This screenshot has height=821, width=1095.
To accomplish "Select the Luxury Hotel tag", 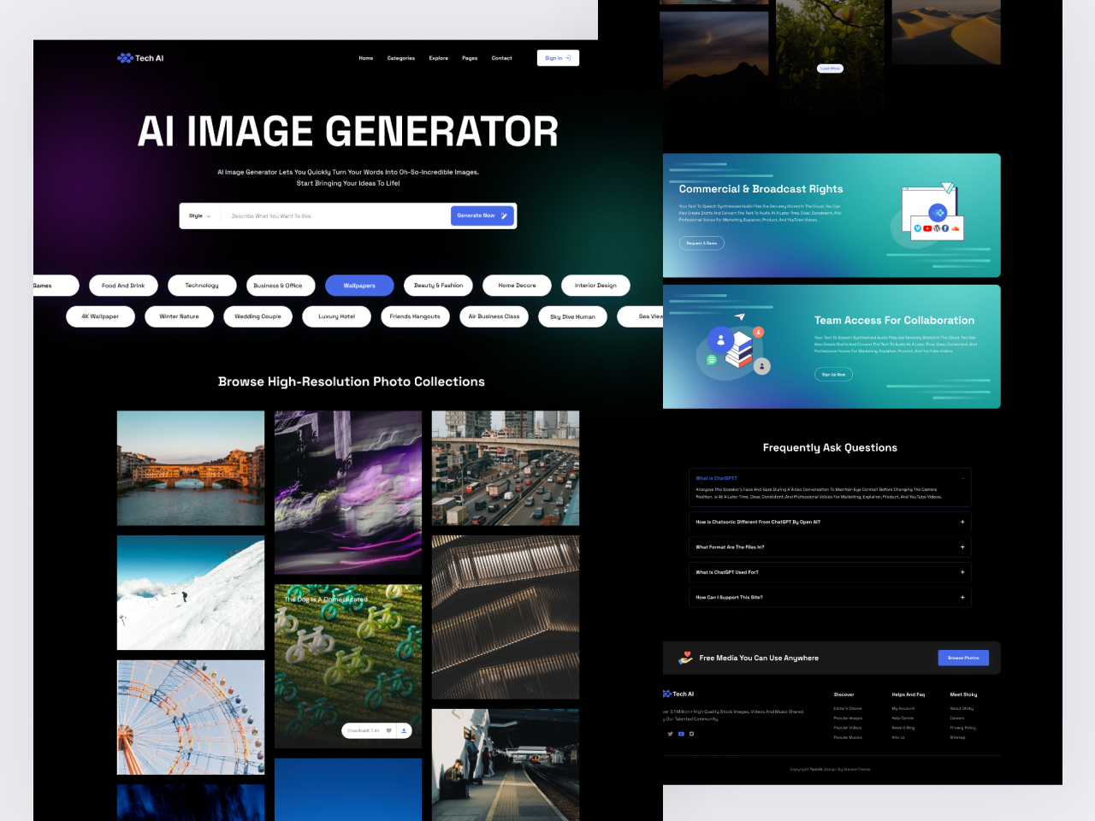I will (x=336, y=316).
